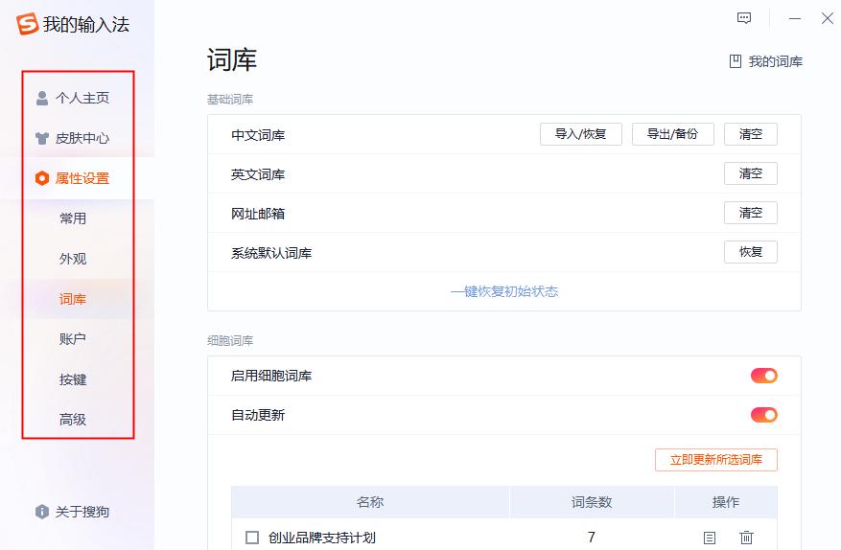Image resolution: width=841 pixels, height=550 pixels.
Task: Open 高级 settings
Action: click(x=73, y=419)
